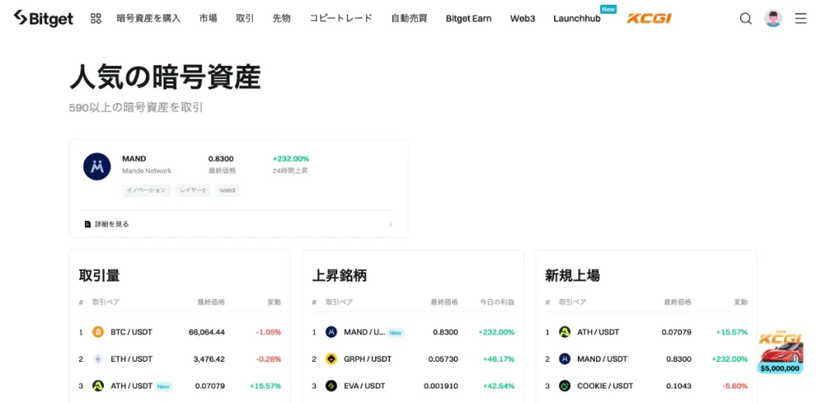Open the hamburger menu icon
The height and width of the screenshot is (403, 826).
click(801, 19)
